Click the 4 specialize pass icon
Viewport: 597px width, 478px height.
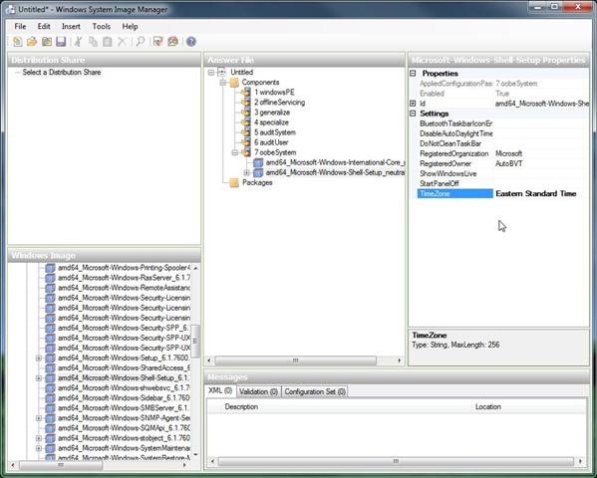point(246,122)
